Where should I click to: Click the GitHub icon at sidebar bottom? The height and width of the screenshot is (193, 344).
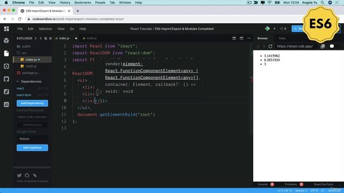click(27, 175)
